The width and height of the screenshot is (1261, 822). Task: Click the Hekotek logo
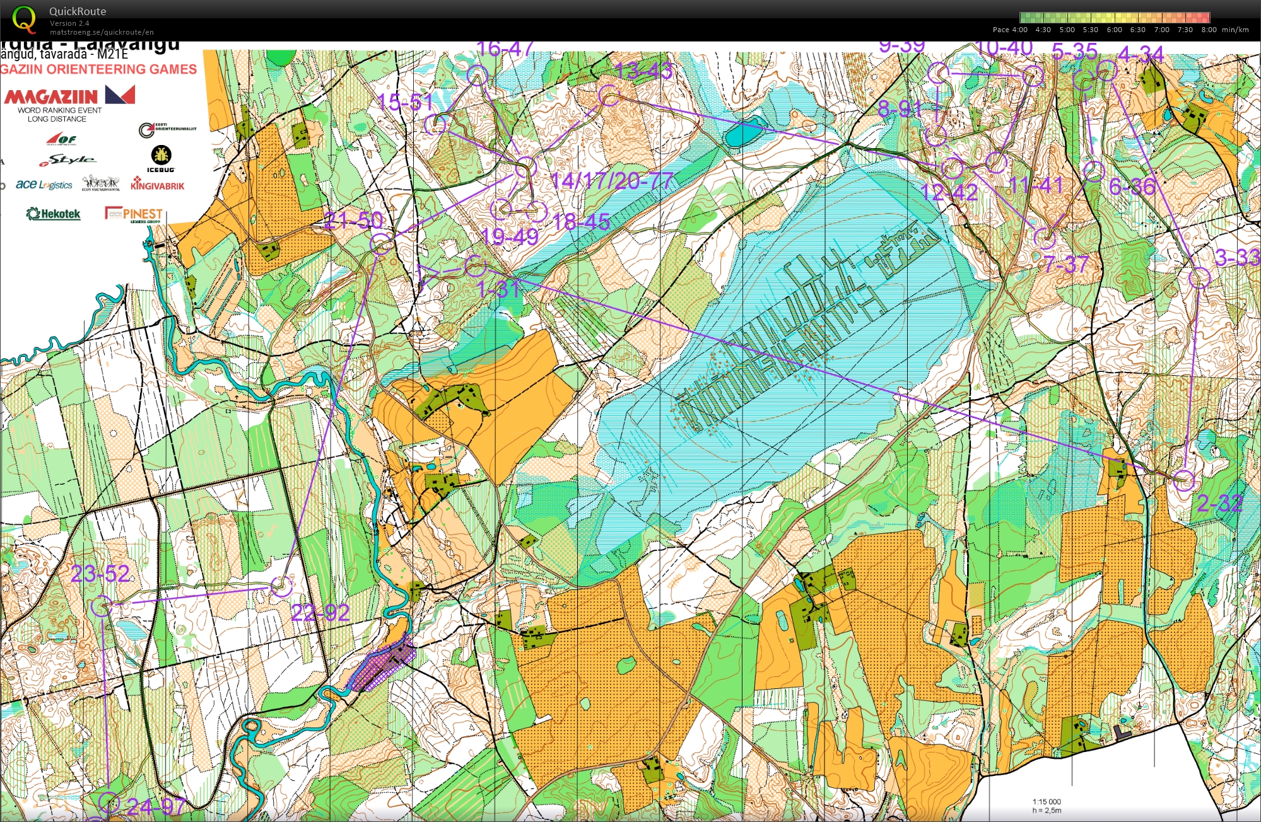pos(54,214)
